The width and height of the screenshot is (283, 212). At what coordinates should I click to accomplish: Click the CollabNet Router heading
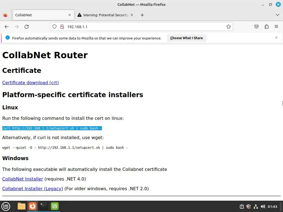click(x=45, y=55)
